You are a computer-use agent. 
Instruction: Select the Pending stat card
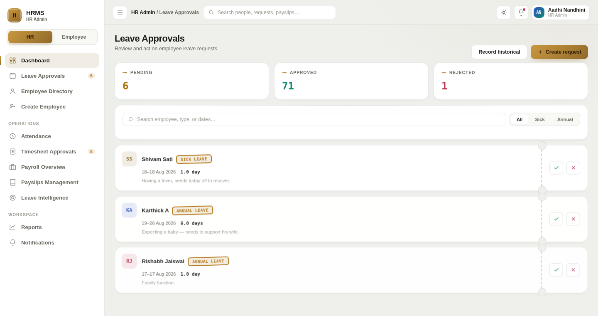192,81
